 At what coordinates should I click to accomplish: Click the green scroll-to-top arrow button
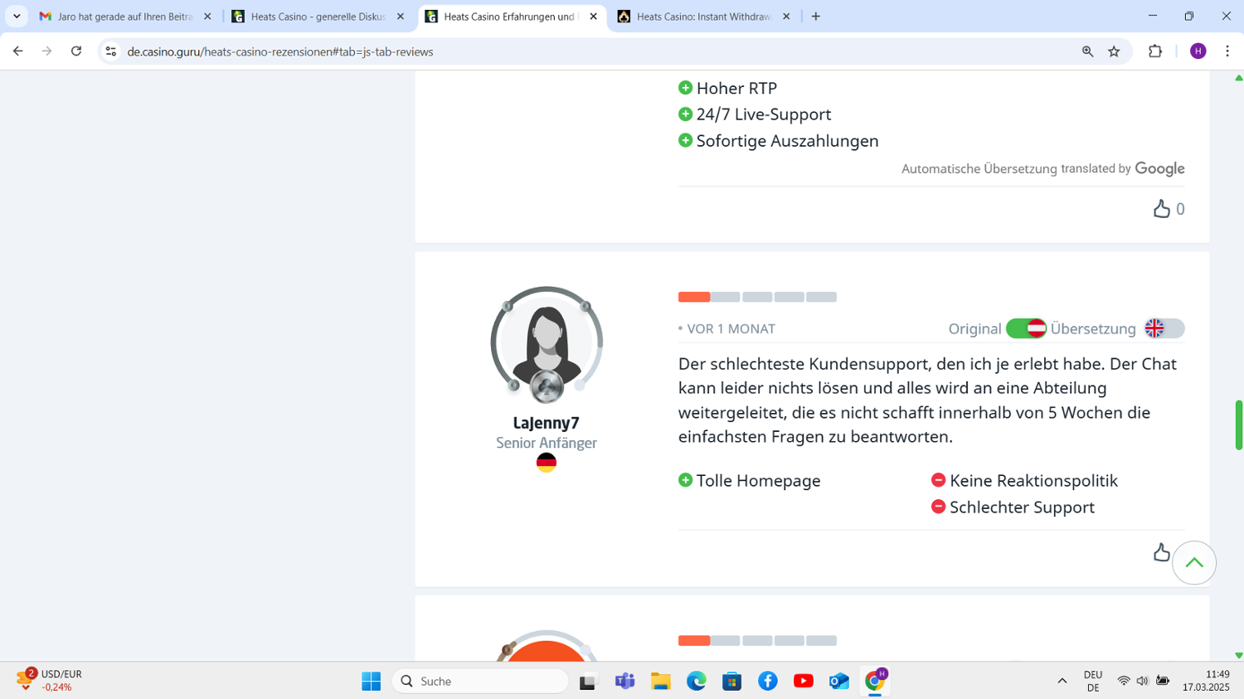pyautogui.click(x=1193, y=563)
